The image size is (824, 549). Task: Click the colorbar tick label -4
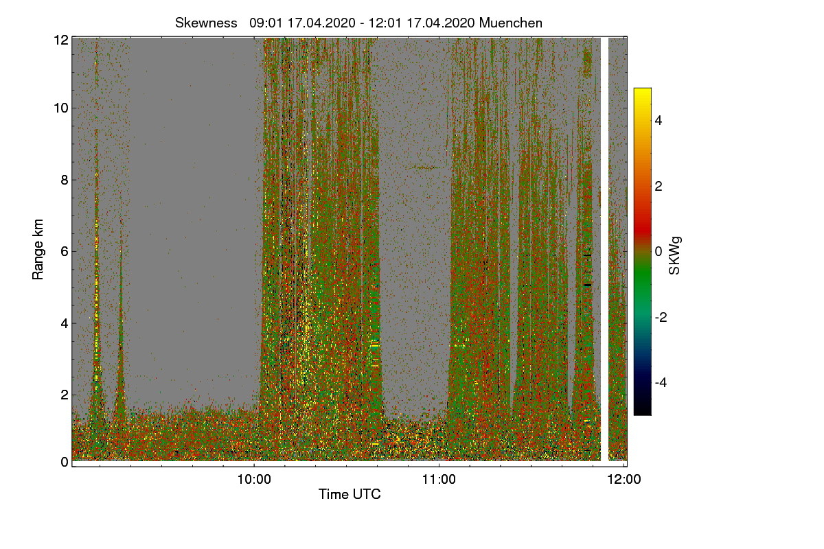coord(662,382)
